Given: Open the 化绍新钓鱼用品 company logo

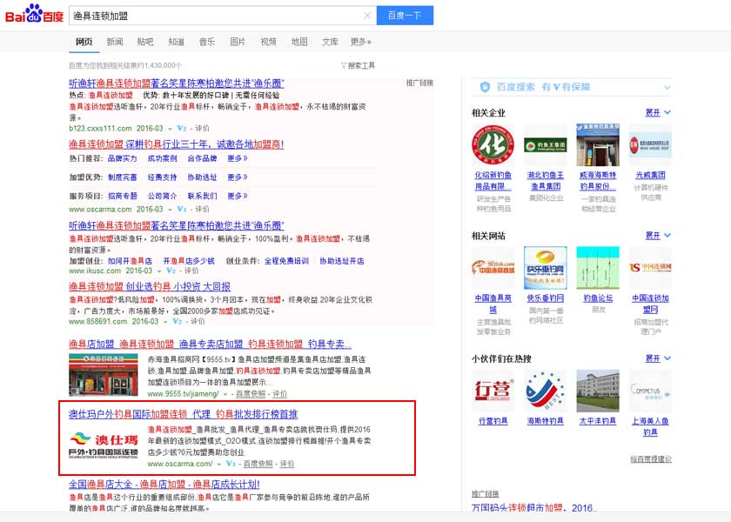Looking at the screenshot, I should click(493, 145).
